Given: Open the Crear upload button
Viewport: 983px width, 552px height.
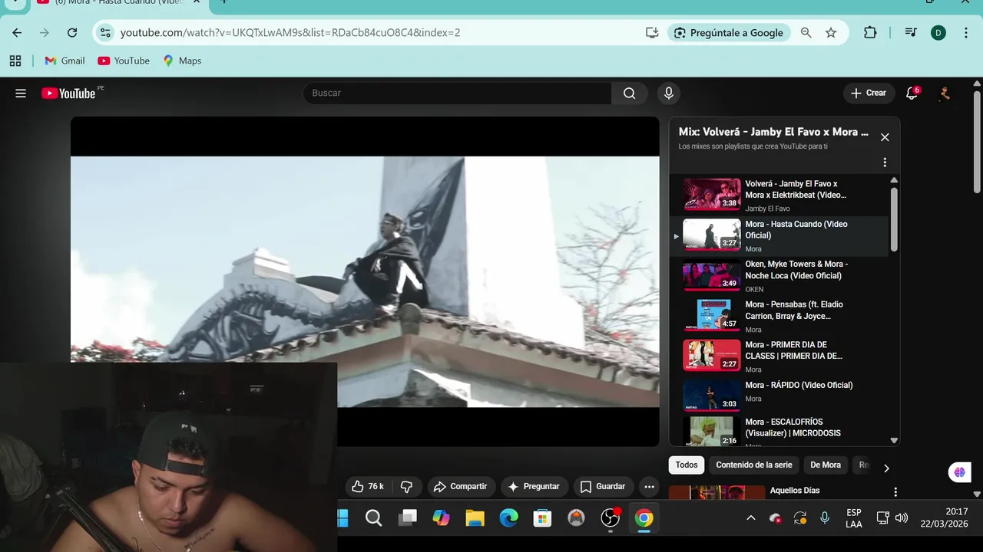Looking at the screenshot, I should 869,93.
